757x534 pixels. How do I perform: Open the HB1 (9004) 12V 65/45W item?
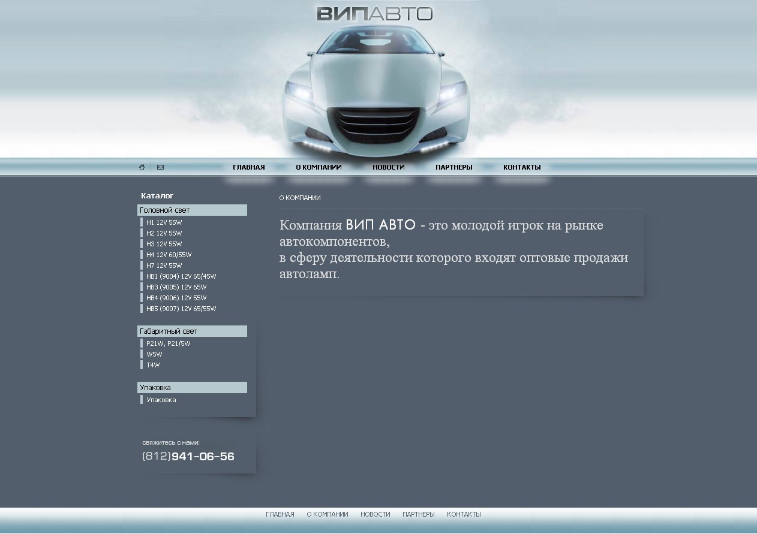tap(180, 276)
